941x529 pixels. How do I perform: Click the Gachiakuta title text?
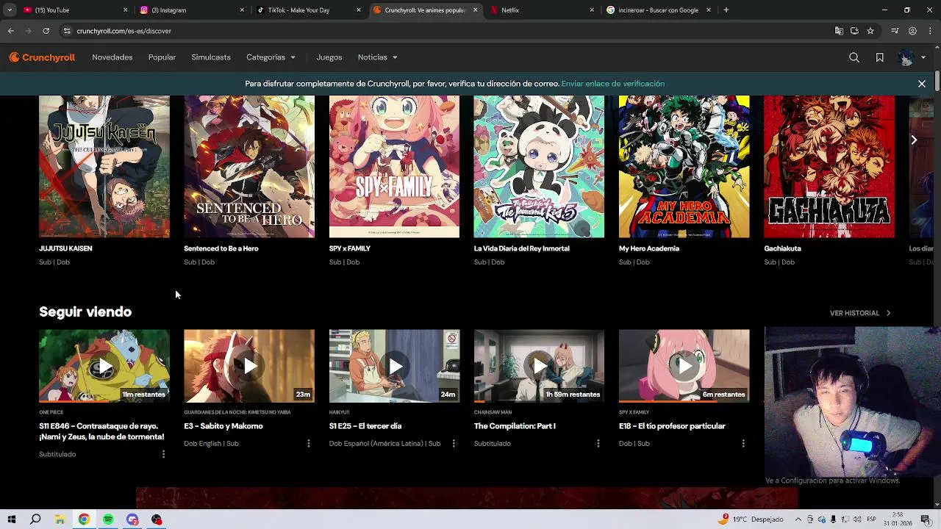click(782, 248)
